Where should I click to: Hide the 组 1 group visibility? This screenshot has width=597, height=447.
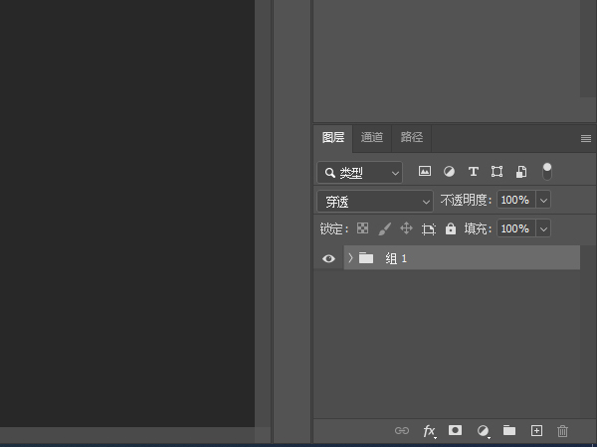tap(328, 258)
